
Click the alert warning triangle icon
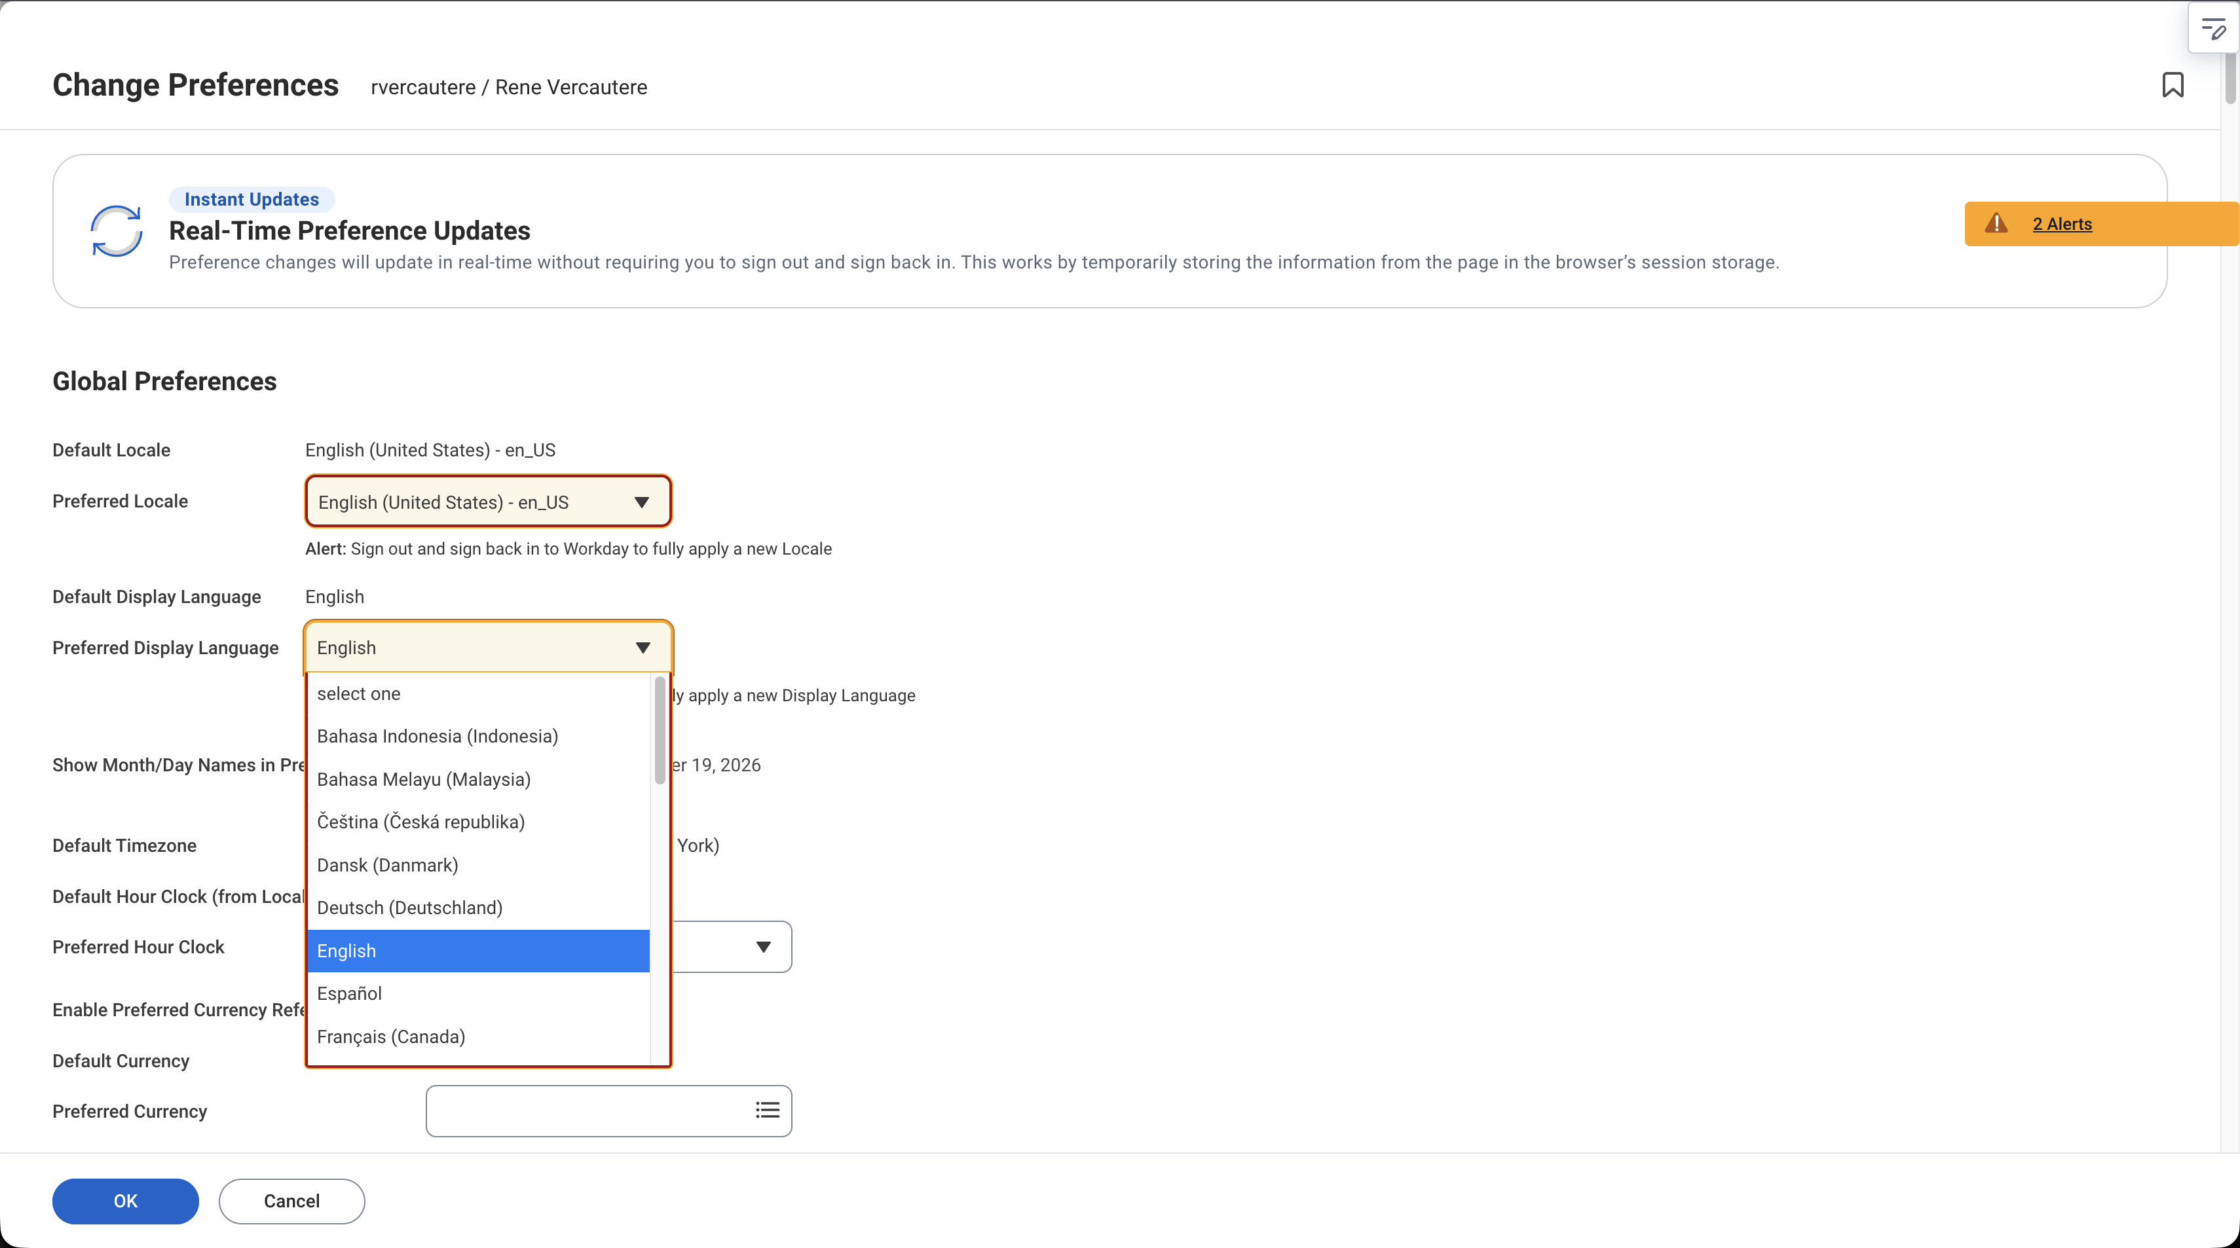(1996, 223)
